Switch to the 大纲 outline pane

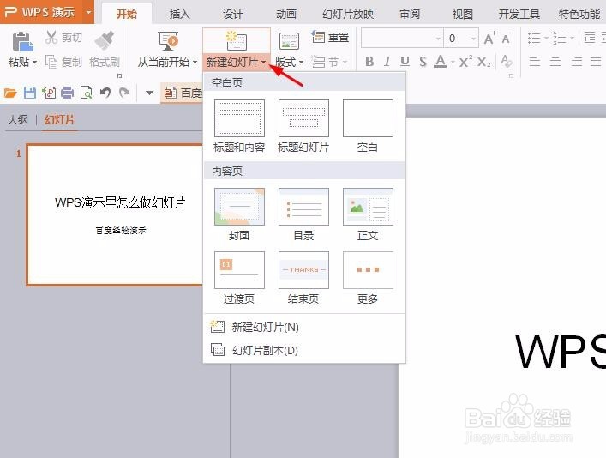pyautogui.click(x=18, y=119)
